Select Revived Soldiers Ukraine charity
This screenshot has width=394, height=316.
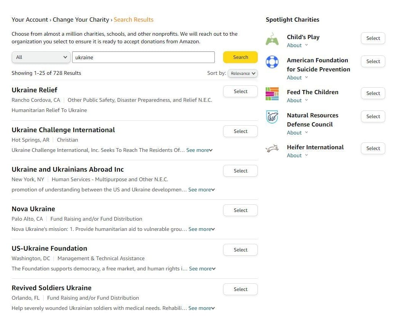point(240,289)
